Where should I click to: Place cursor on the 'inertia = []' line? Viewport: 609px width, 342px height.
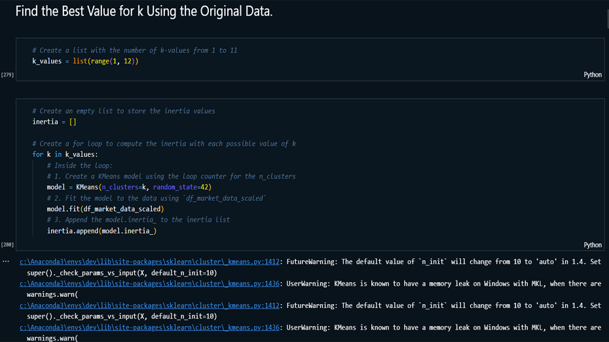pos(54,122)
